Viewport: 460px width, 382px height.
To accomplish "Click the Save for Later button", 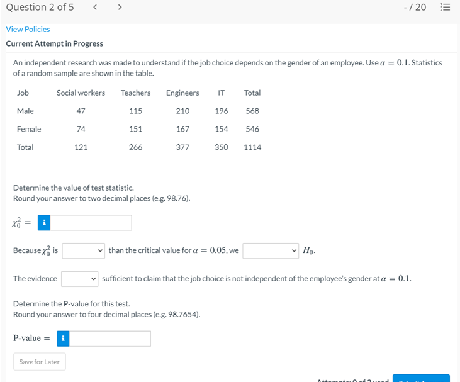I will coord(39,362).
